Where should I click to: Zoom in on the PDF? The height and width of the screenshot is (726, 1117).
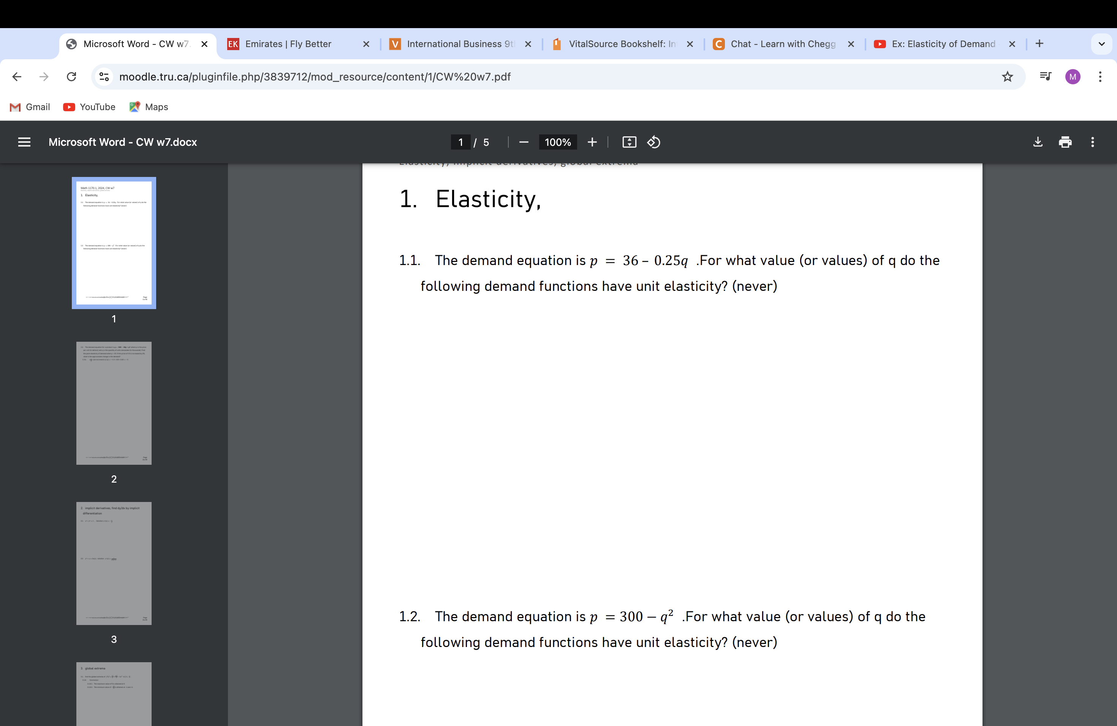[x=592, y=142]
